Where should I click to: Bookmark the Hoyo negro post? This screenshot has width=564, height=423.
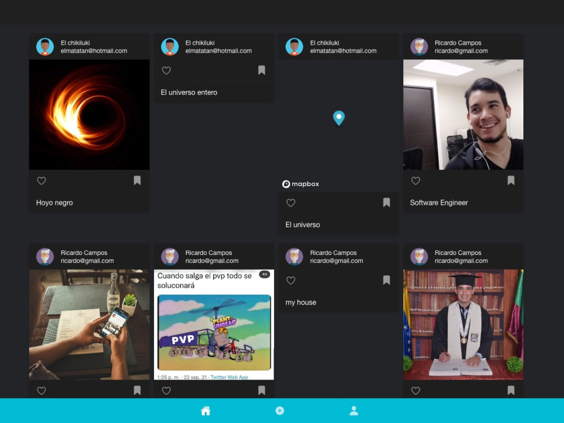pos(137,180)
